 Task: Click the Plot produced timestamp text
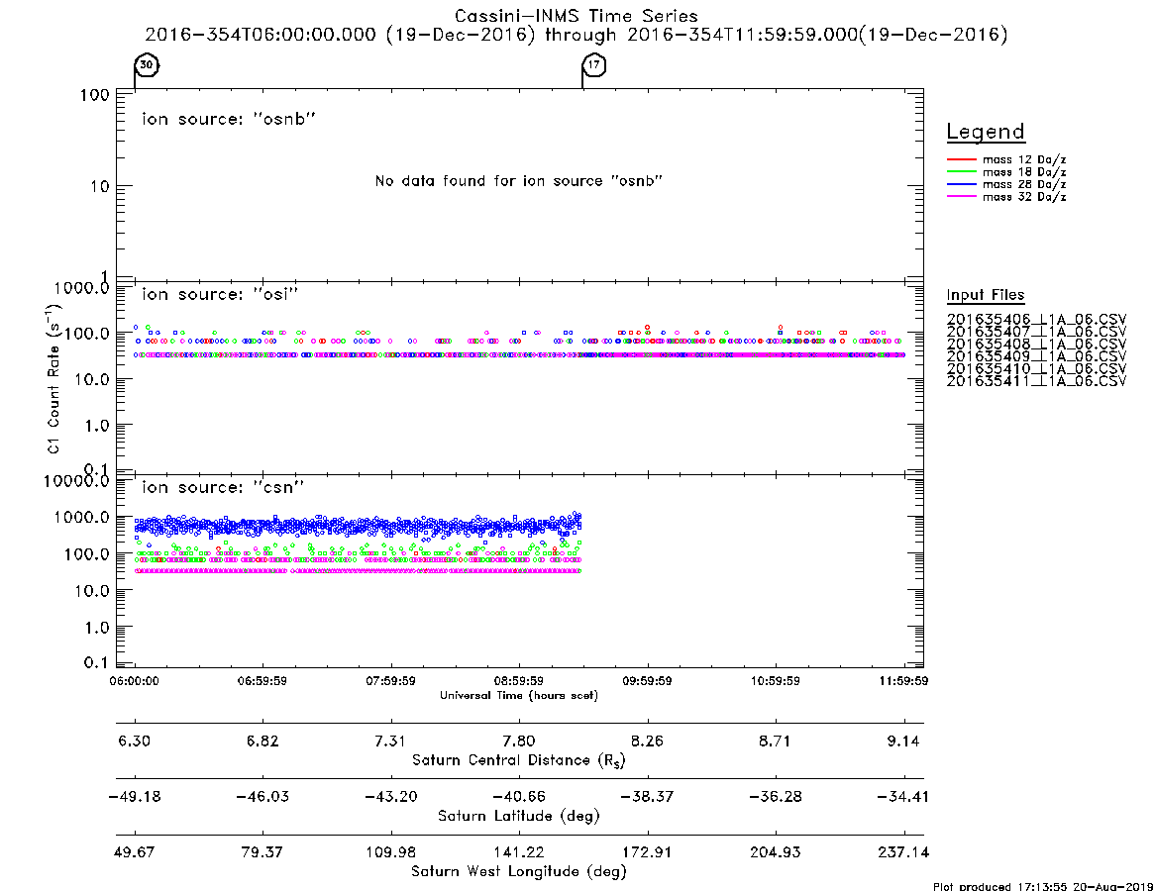[1042, 886]
